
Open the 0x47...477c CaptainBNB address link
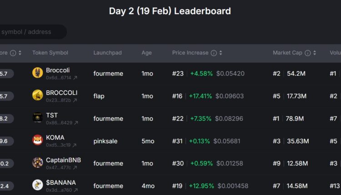tap(58, 168)
